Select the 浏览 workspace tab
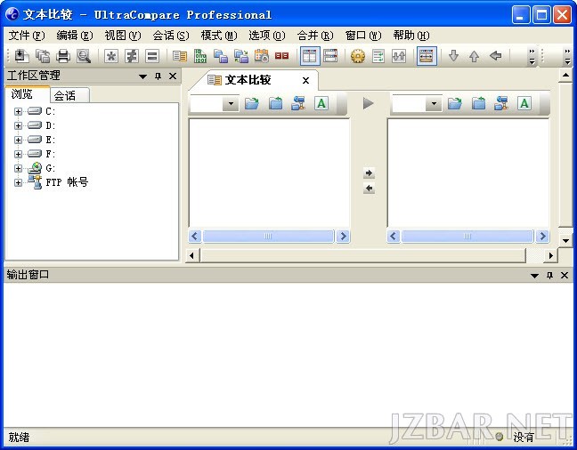Viewport: 577px width, 450px height. click(28, 94)
